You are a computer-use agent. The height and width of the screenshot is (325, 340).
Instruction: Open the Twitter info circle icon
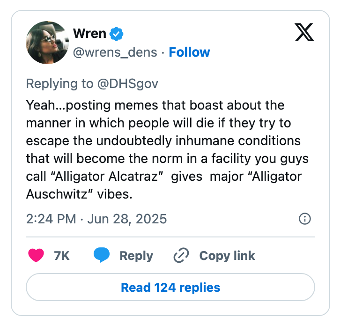point(304,219)
